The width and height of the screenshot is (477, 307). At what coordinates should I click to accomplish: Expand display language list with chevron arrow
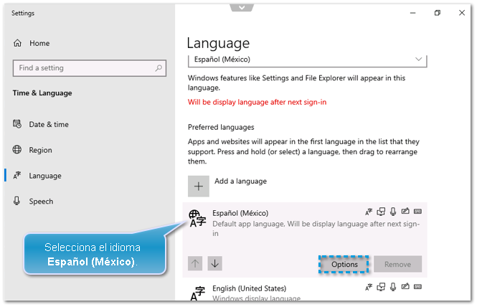point(419,59)
